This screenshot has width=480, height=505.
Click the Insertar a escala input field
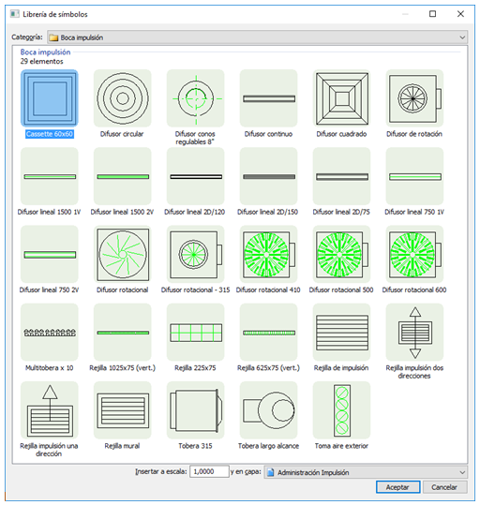(x=209, y=471)
